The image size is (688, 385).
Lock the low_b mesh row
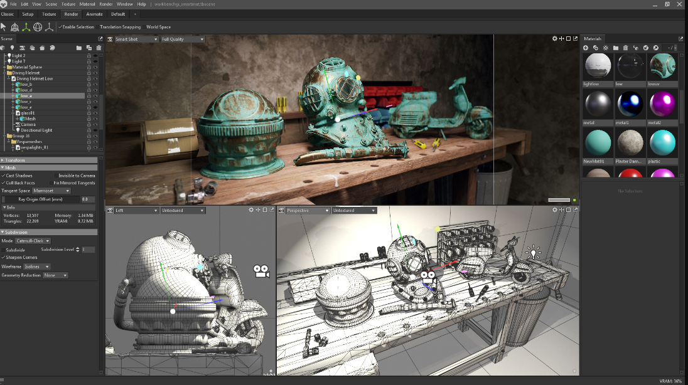[89, 84]
